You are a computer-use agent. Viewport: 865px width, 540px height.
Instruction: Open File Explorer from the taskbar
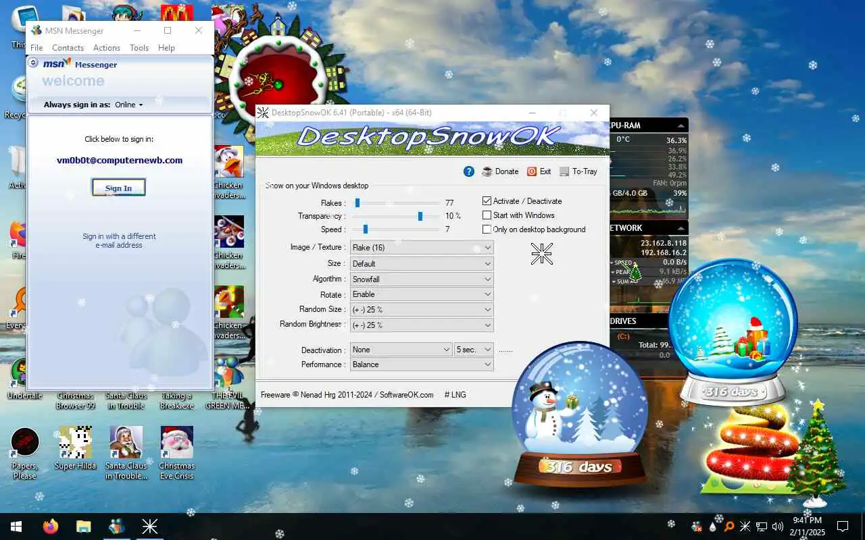pyautogui.click(x=83, y=526)
